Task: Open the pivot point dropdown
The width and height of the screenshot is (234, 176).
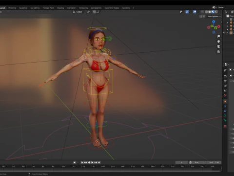Action: click(x=89, y=12)
